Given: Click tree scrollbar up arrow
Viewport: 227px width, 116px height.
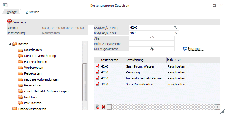Looking at the screenshot, I should tap(85, 44).
